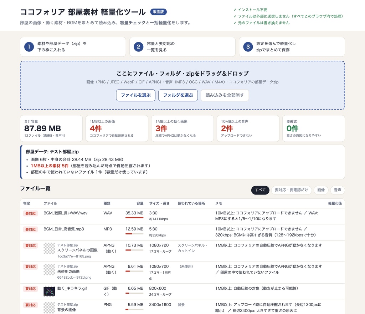Click the 製品版 badge
365x314 pixels.
159,12
